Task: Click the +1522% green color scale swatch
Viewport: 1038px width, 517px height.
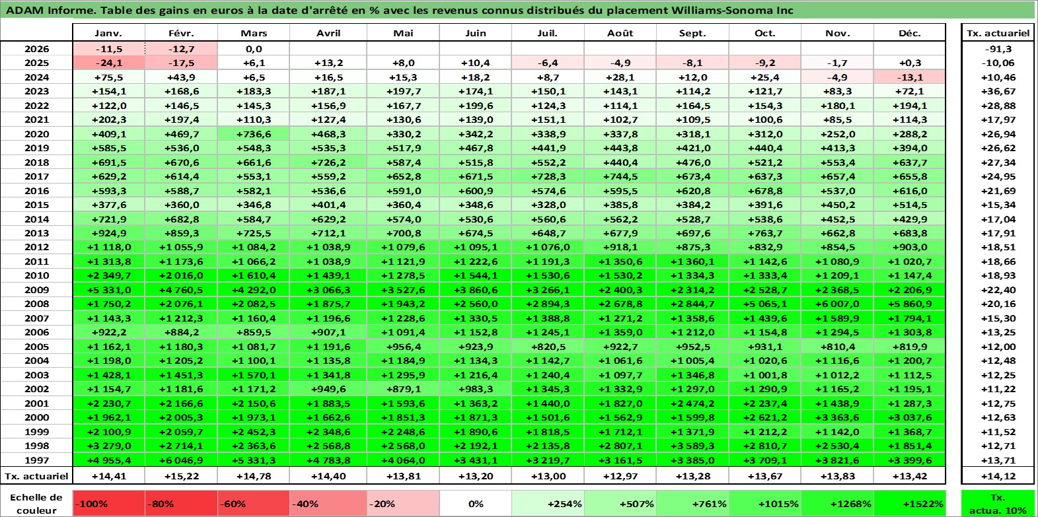Action: pos(910,503)
